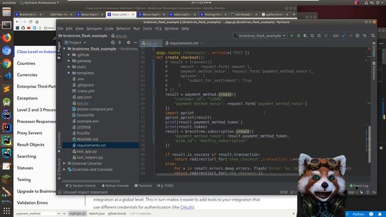Open the Refactor menu
The height and width of the screenshot is (217, 386).
click(123, 28)
